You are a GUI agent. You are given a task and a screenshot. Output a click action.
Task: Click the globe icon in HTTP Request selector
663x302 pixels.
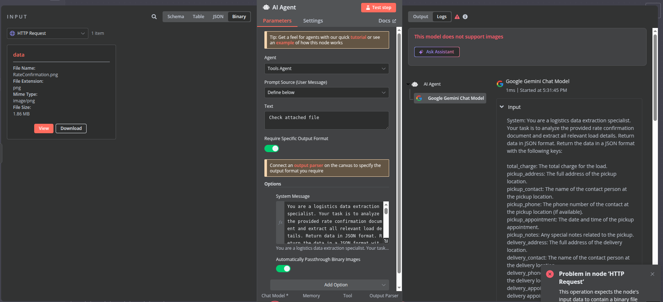tap(12, 33)
